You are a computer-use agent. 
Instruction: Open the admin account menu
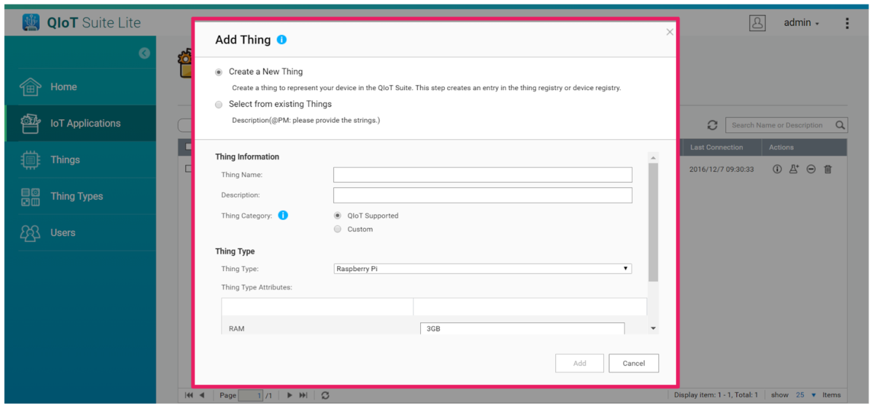[x=800, y=23]
